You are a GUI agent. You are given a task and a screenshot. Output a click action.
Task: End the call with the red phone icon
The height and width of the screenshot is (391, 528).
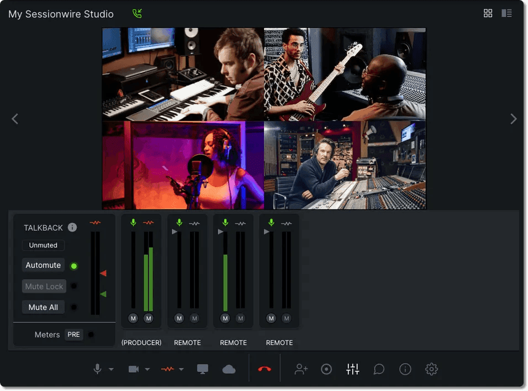click(265, 368)
